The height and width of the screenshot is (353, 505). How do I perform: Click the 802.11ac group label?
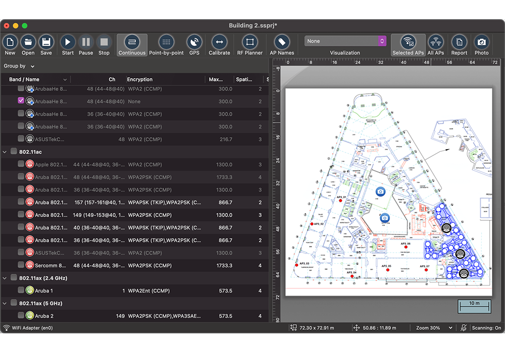30,152
